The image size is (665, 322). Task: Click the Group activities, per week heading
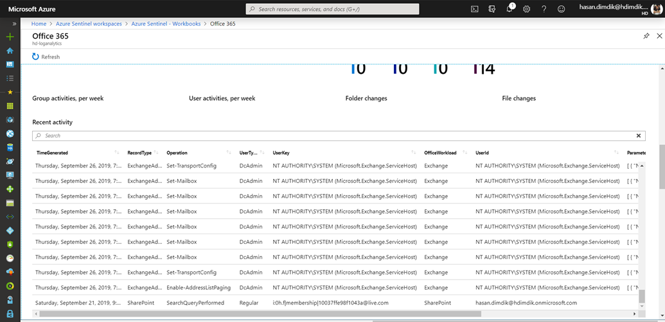68,98
